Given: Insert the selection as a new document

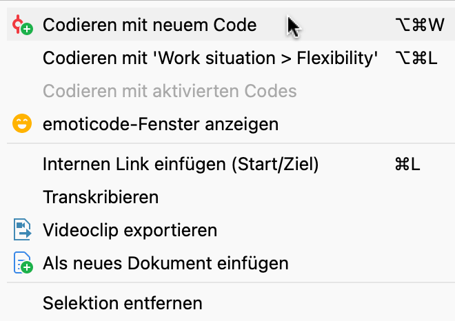Looking at the screenshot, I should (x=165, y=263).
